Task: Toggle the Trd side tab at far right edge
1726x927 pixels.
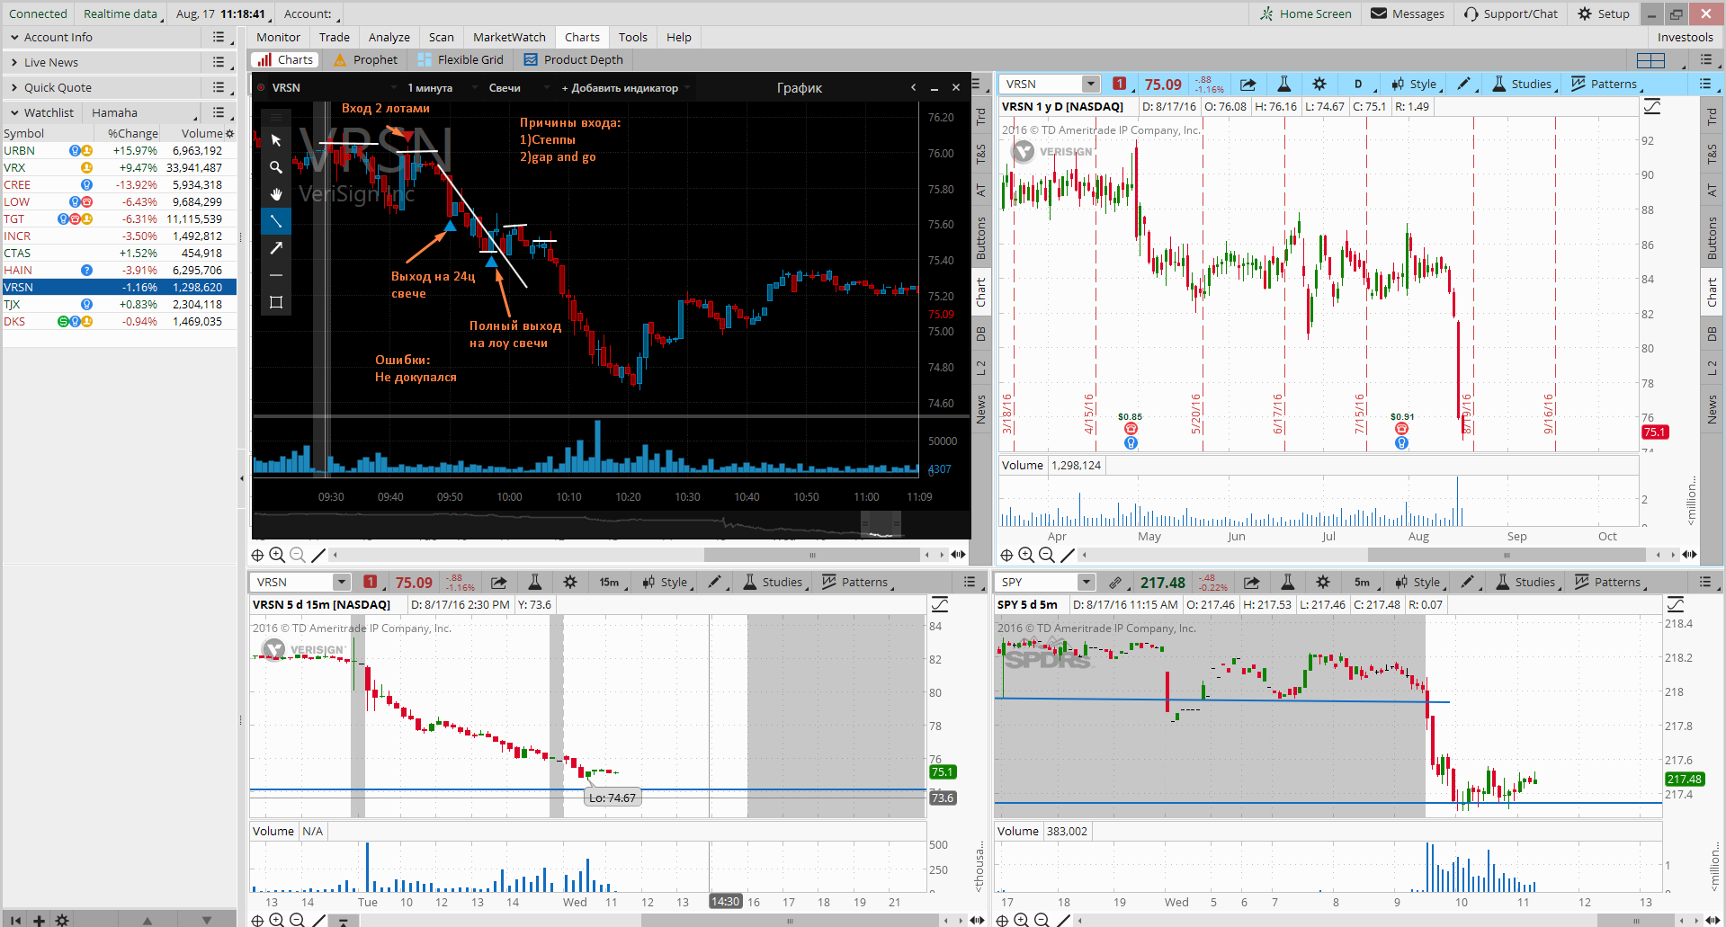Action: [x=1712, y=117]
